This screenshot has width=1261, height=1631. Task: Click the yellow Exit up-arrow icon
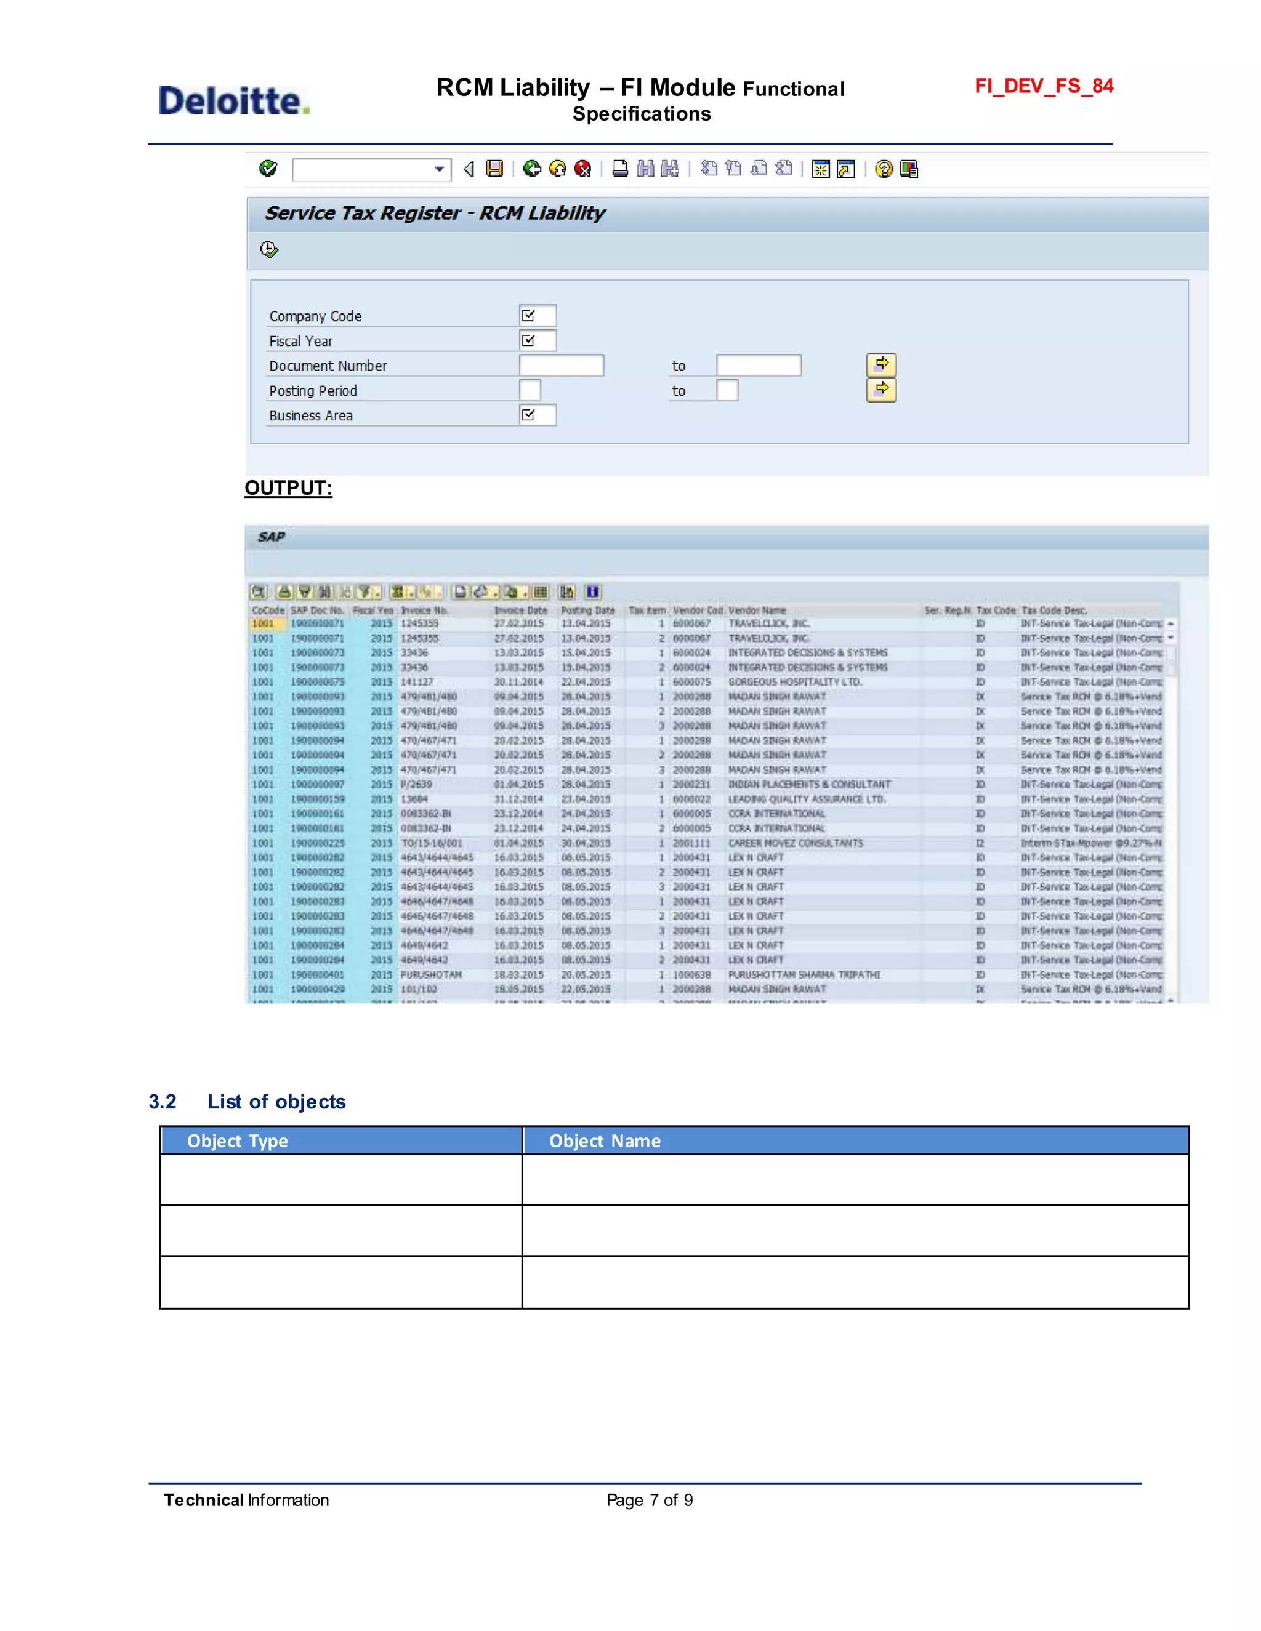coord(557,169)
